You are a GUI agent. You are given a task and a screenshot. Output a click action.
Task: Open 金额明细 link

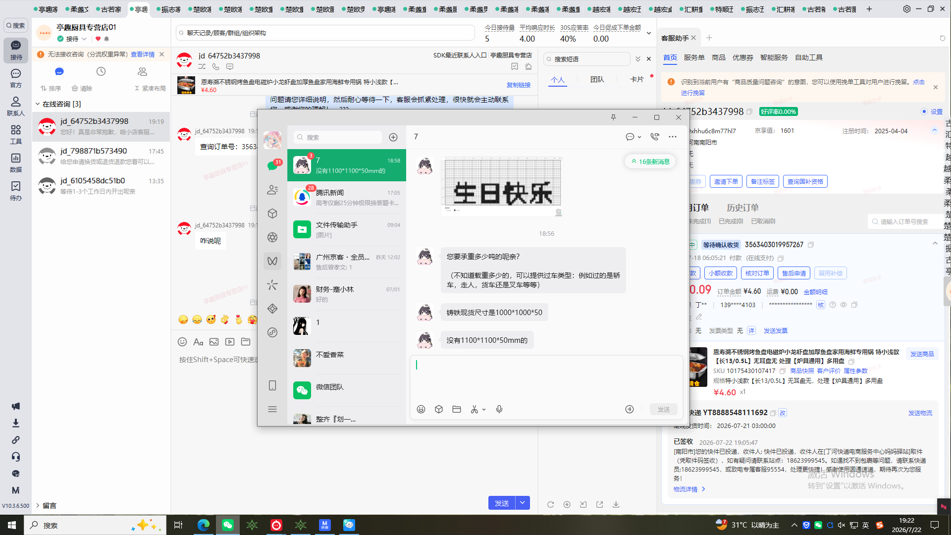point(815,292)
